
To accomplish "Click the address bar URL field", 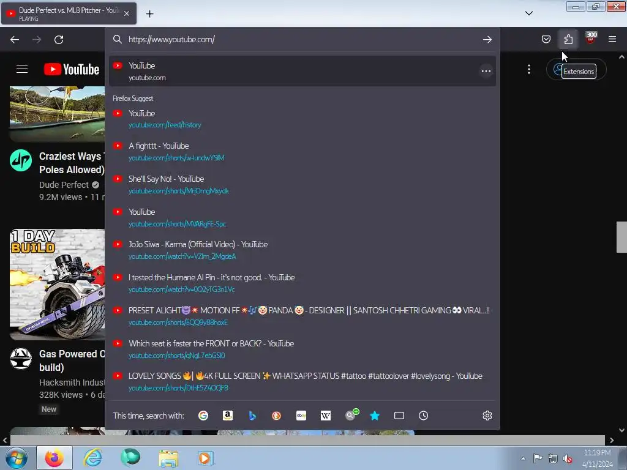I will (x=302, y=39).
